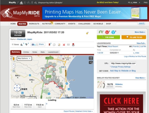Open the COMMUNITY menu item
Image resolution: width=149 pixels, height=113 pixels.
tap(60, 24)
